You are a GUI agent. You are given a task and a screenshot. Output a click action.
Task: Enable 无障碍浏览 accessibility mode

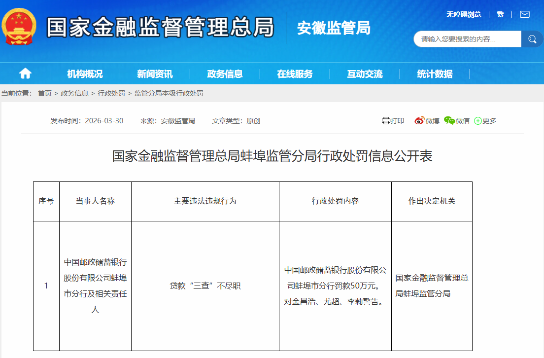464,14
